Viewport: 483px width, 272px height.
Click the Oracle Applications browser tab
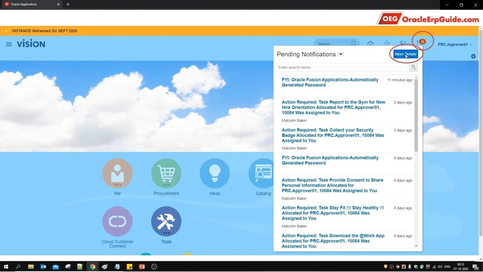(32, 4)
